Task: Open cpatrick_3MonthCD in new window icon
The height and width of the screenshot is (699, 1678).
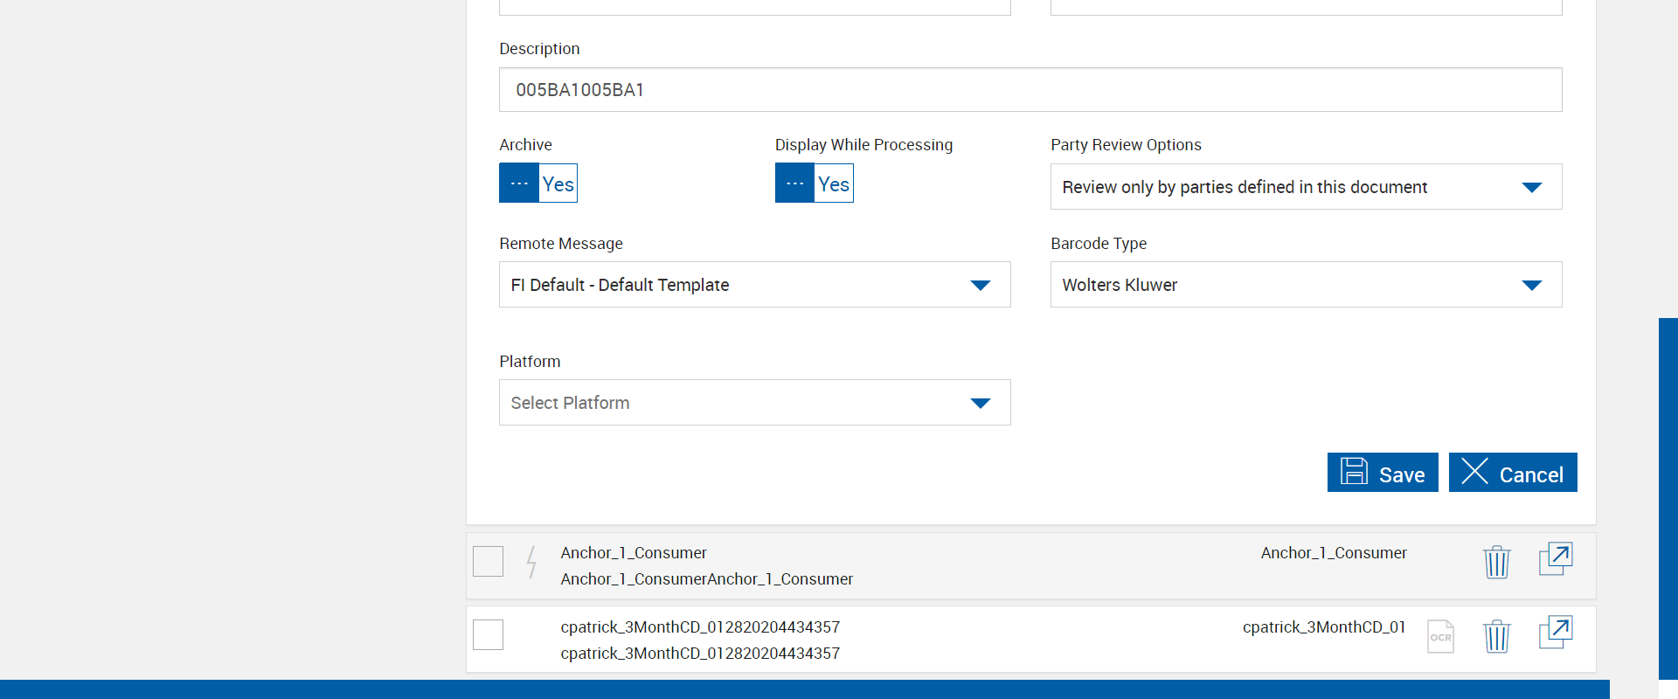Action: (1555, 633)
